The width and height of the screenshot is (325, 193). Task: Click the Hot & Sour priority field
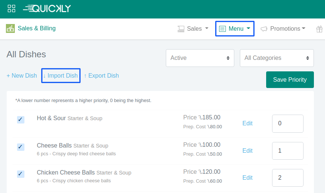pos(287,123)
